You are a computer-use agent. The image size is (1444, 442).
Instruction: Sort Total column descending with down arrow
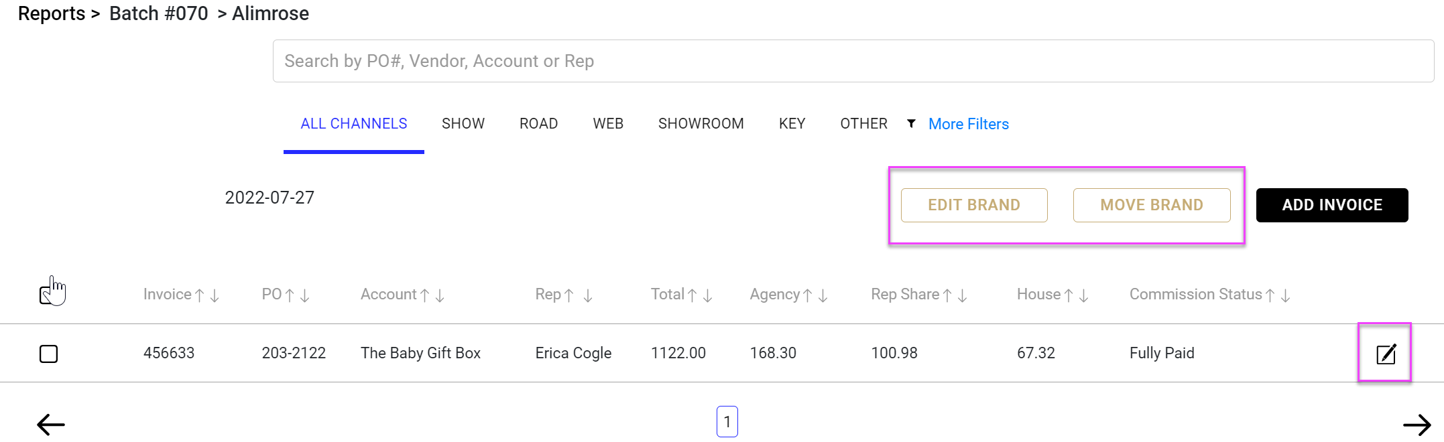point(708,295)
